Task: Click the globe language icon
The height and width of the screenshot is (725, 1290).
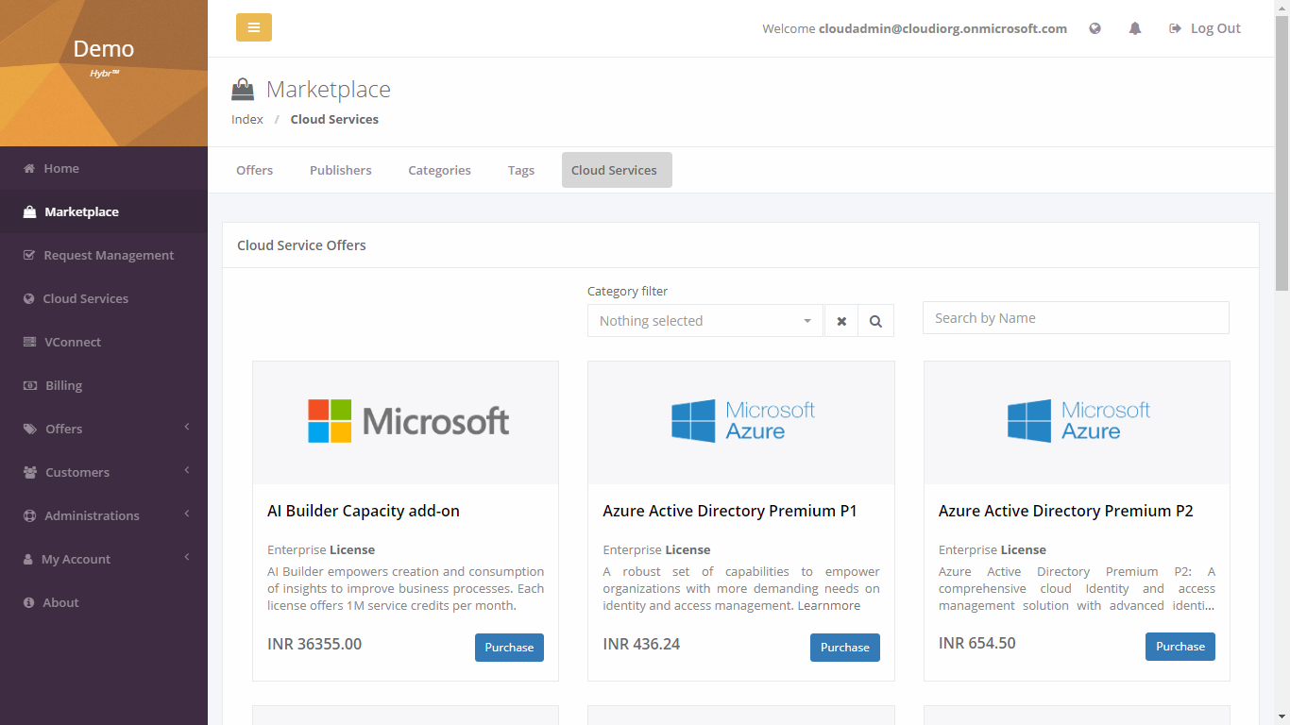Action: 1095,28
